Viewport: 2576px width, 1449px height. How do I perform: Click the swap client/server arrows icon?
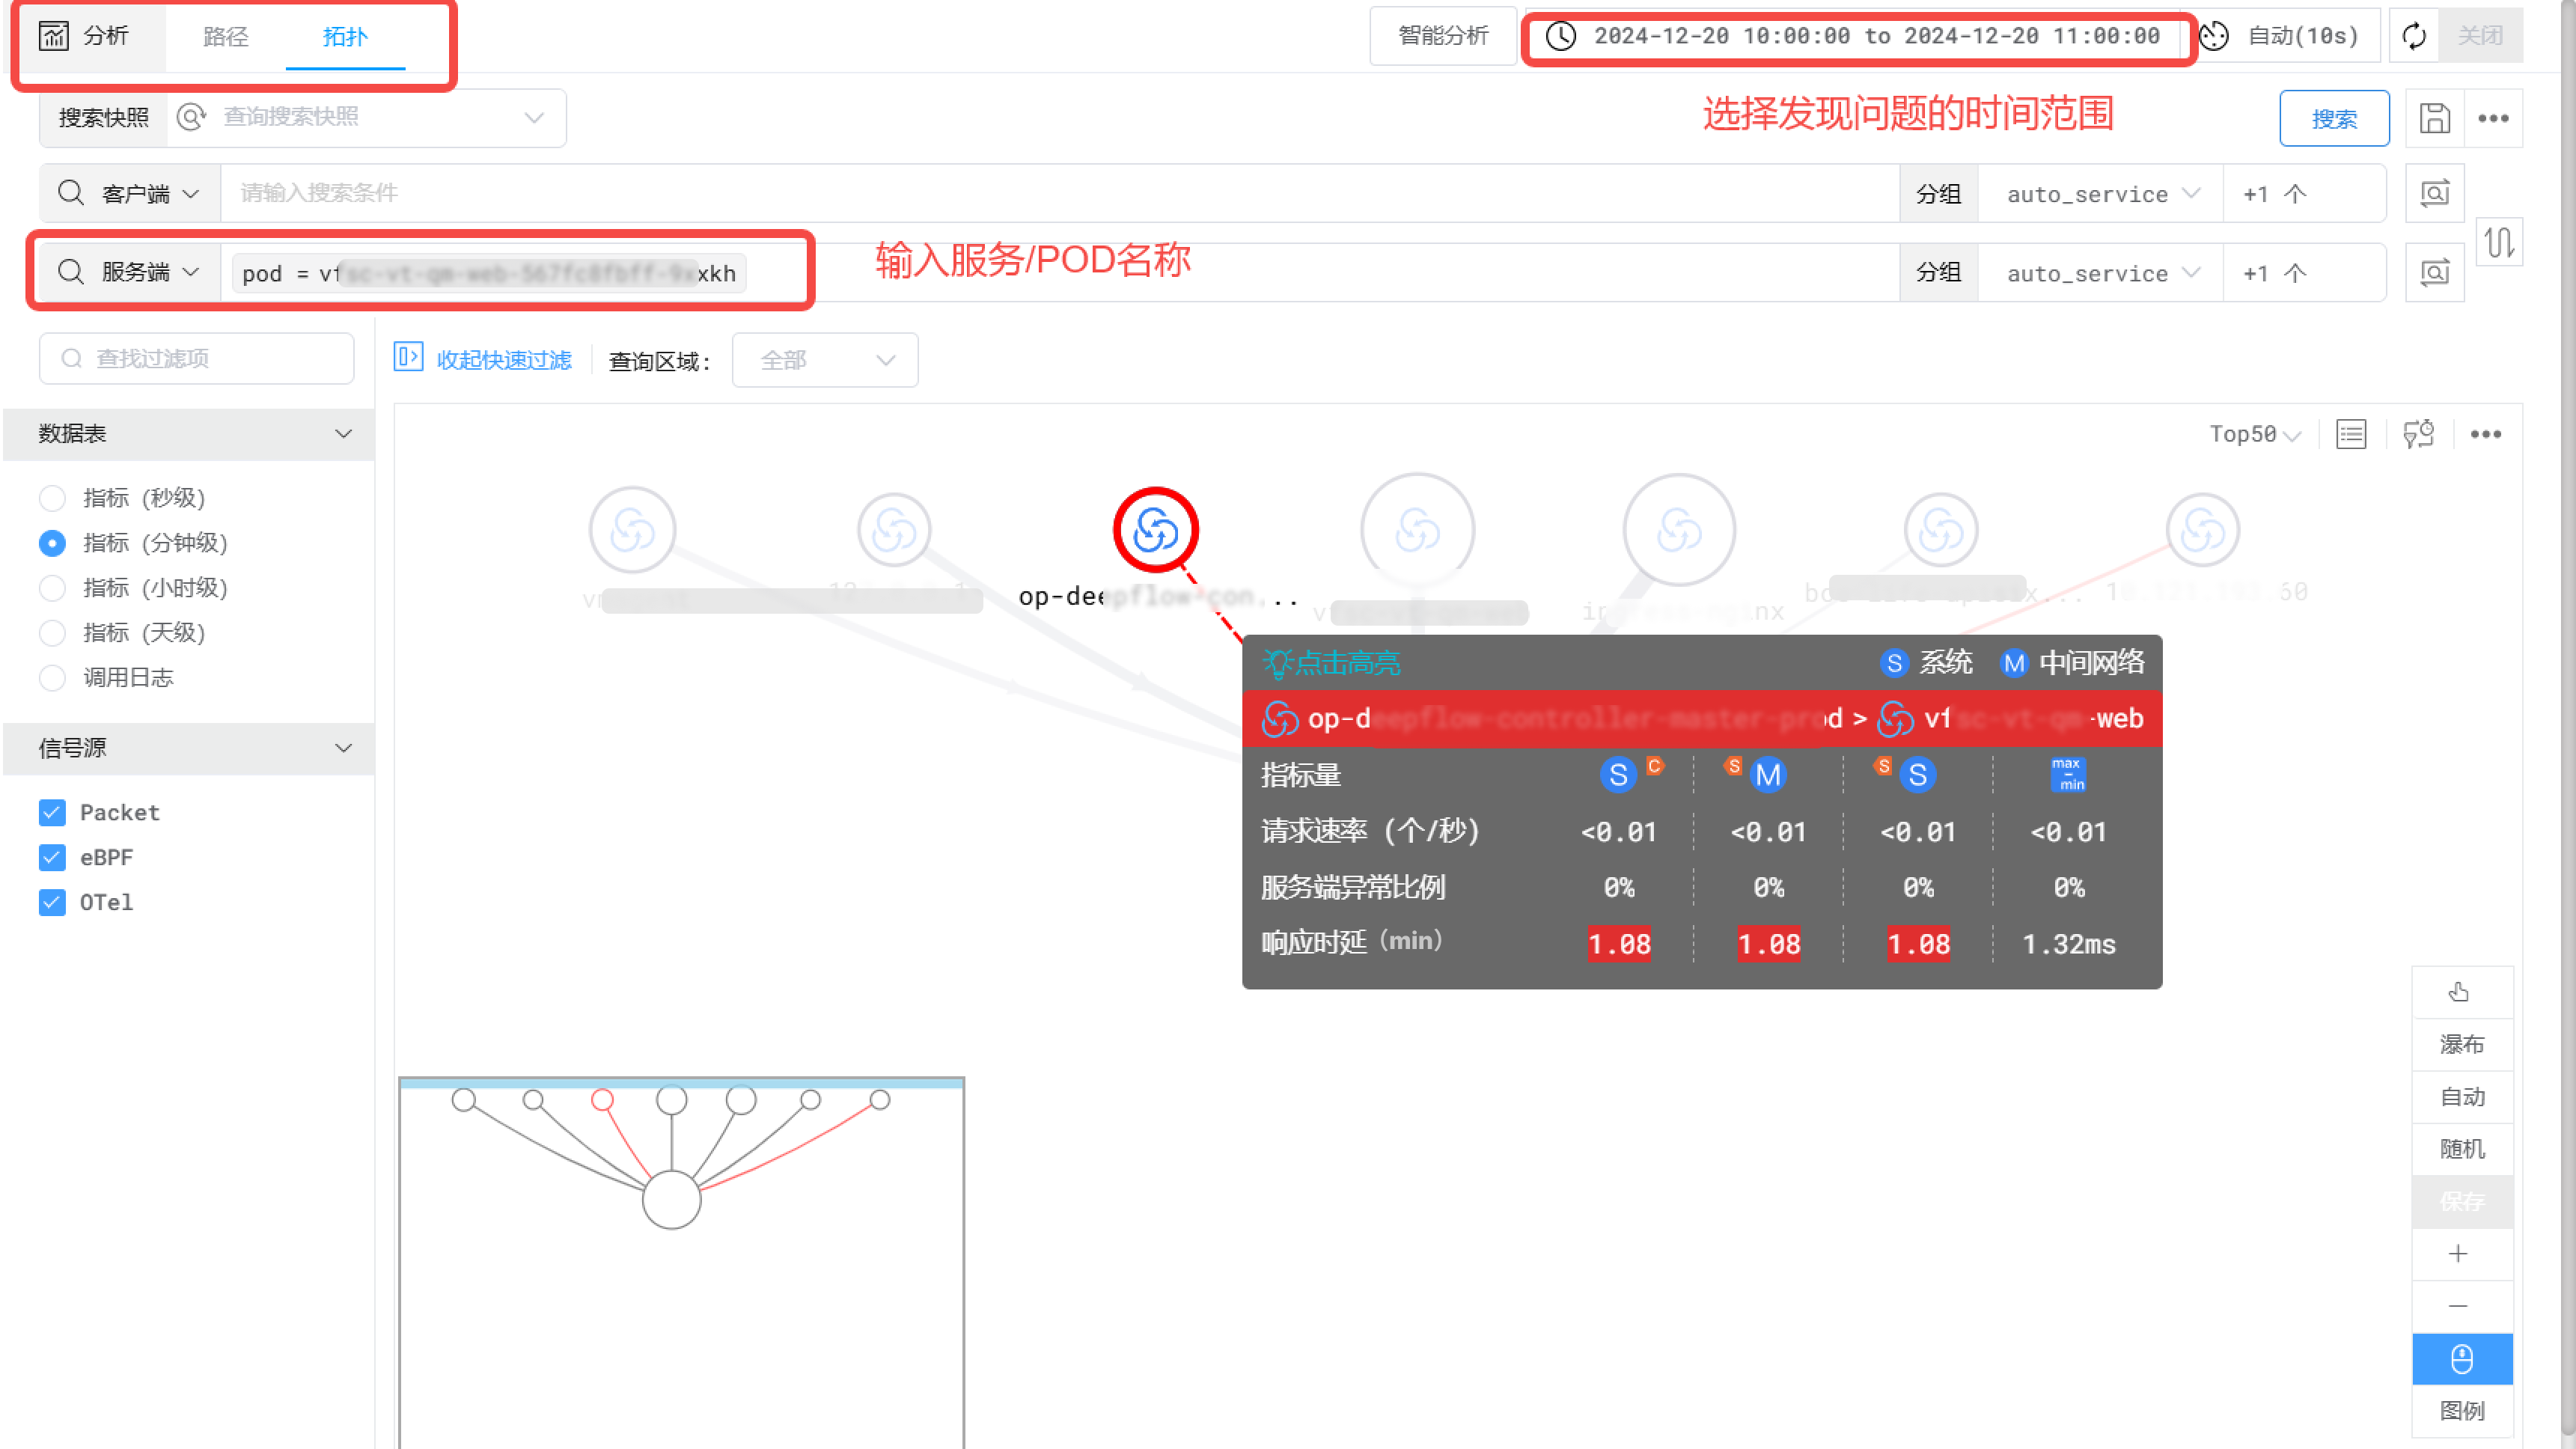click(2499, 242)
